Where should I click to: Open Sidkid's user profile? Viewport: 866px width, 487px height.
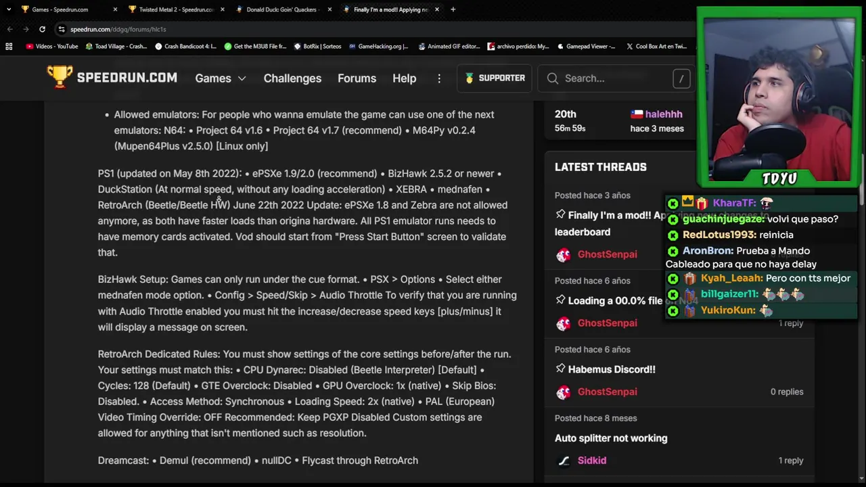(591, 461)
